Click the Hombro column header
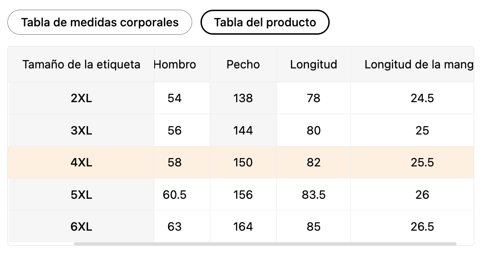Viewport: 489px width, 257px height. pyautogui.click(x=175, y=65)
